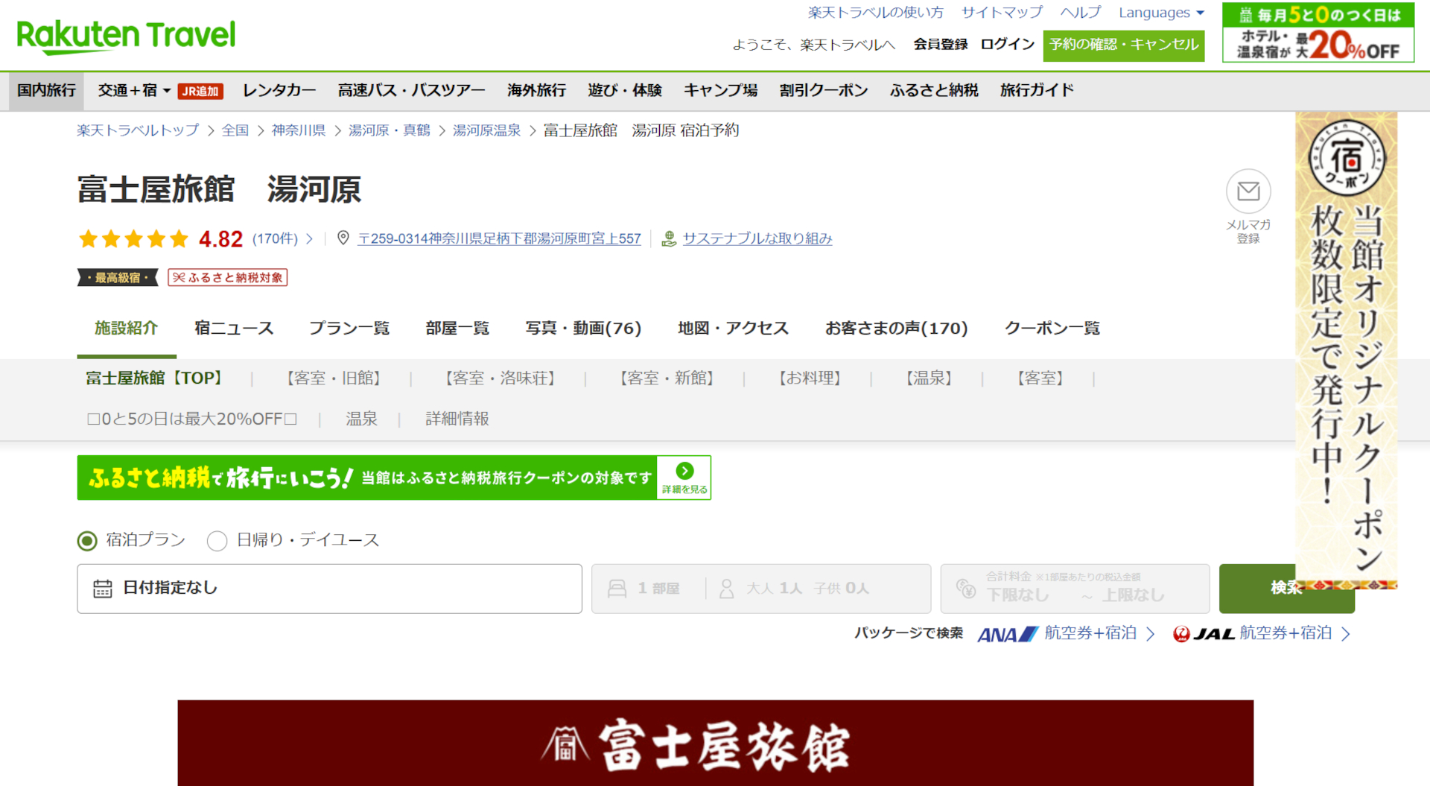Click the 予約の確認・キャンセル button
1430x786 pixels.
coord(1124,45)
